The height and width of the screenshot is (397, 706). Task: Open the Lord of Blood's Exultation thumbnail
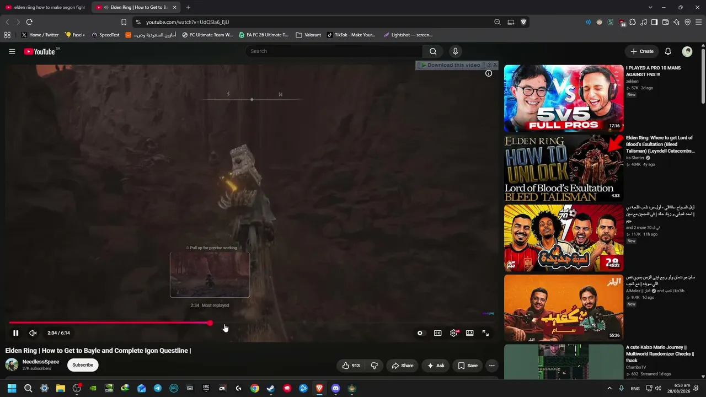(x=564, y=168)
